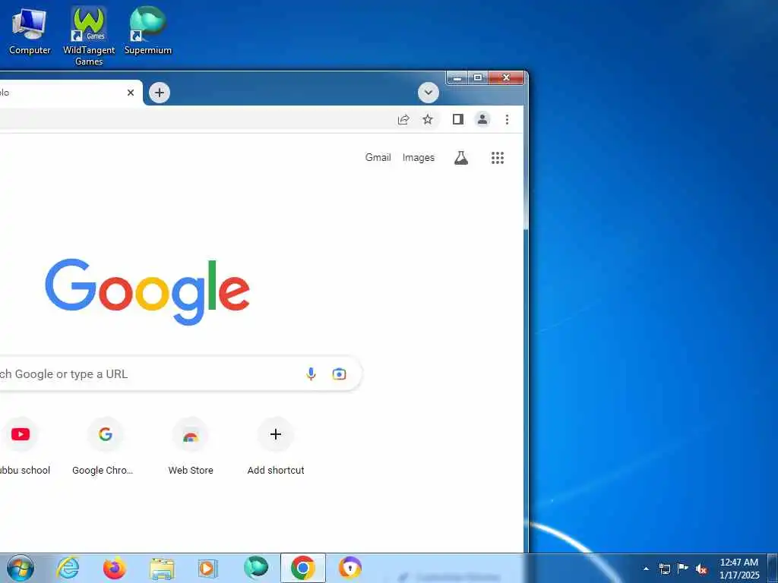The image size is (778, 583).
Task: Open the Chrome three-dot menu
Action: [507, 119]
